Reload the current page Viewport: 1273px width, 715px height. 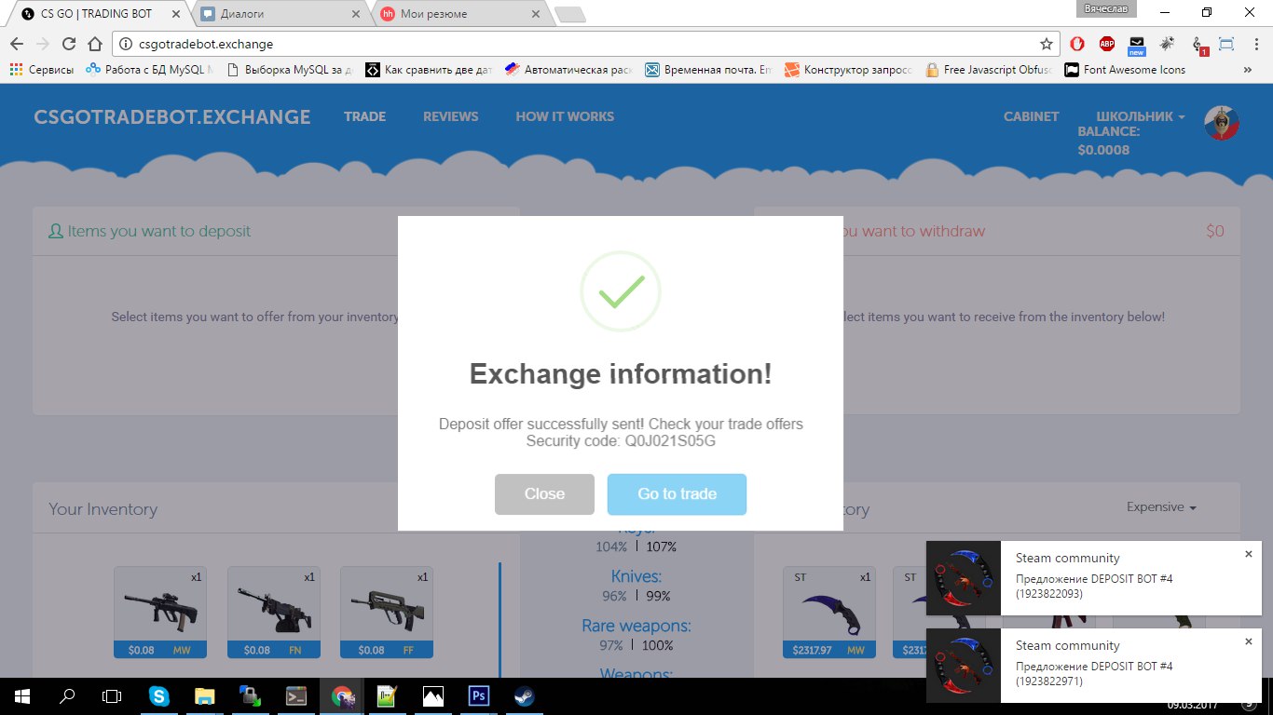pyautogui.click(x=68, y=44)
